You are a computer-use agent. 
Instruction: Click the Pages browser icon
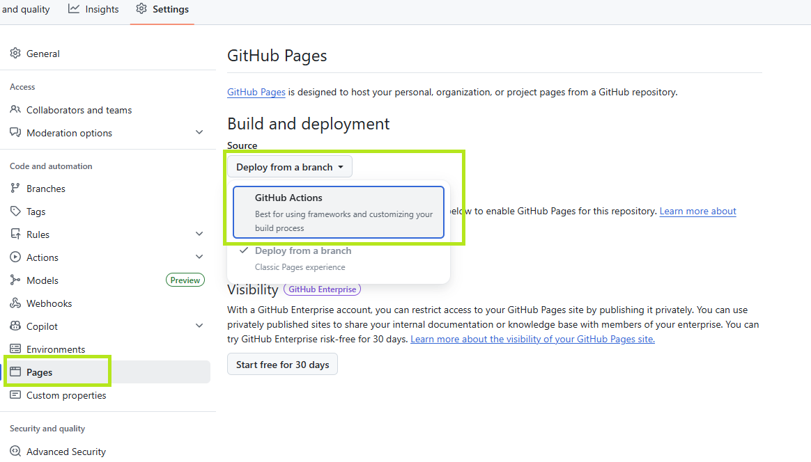point(15,372)
